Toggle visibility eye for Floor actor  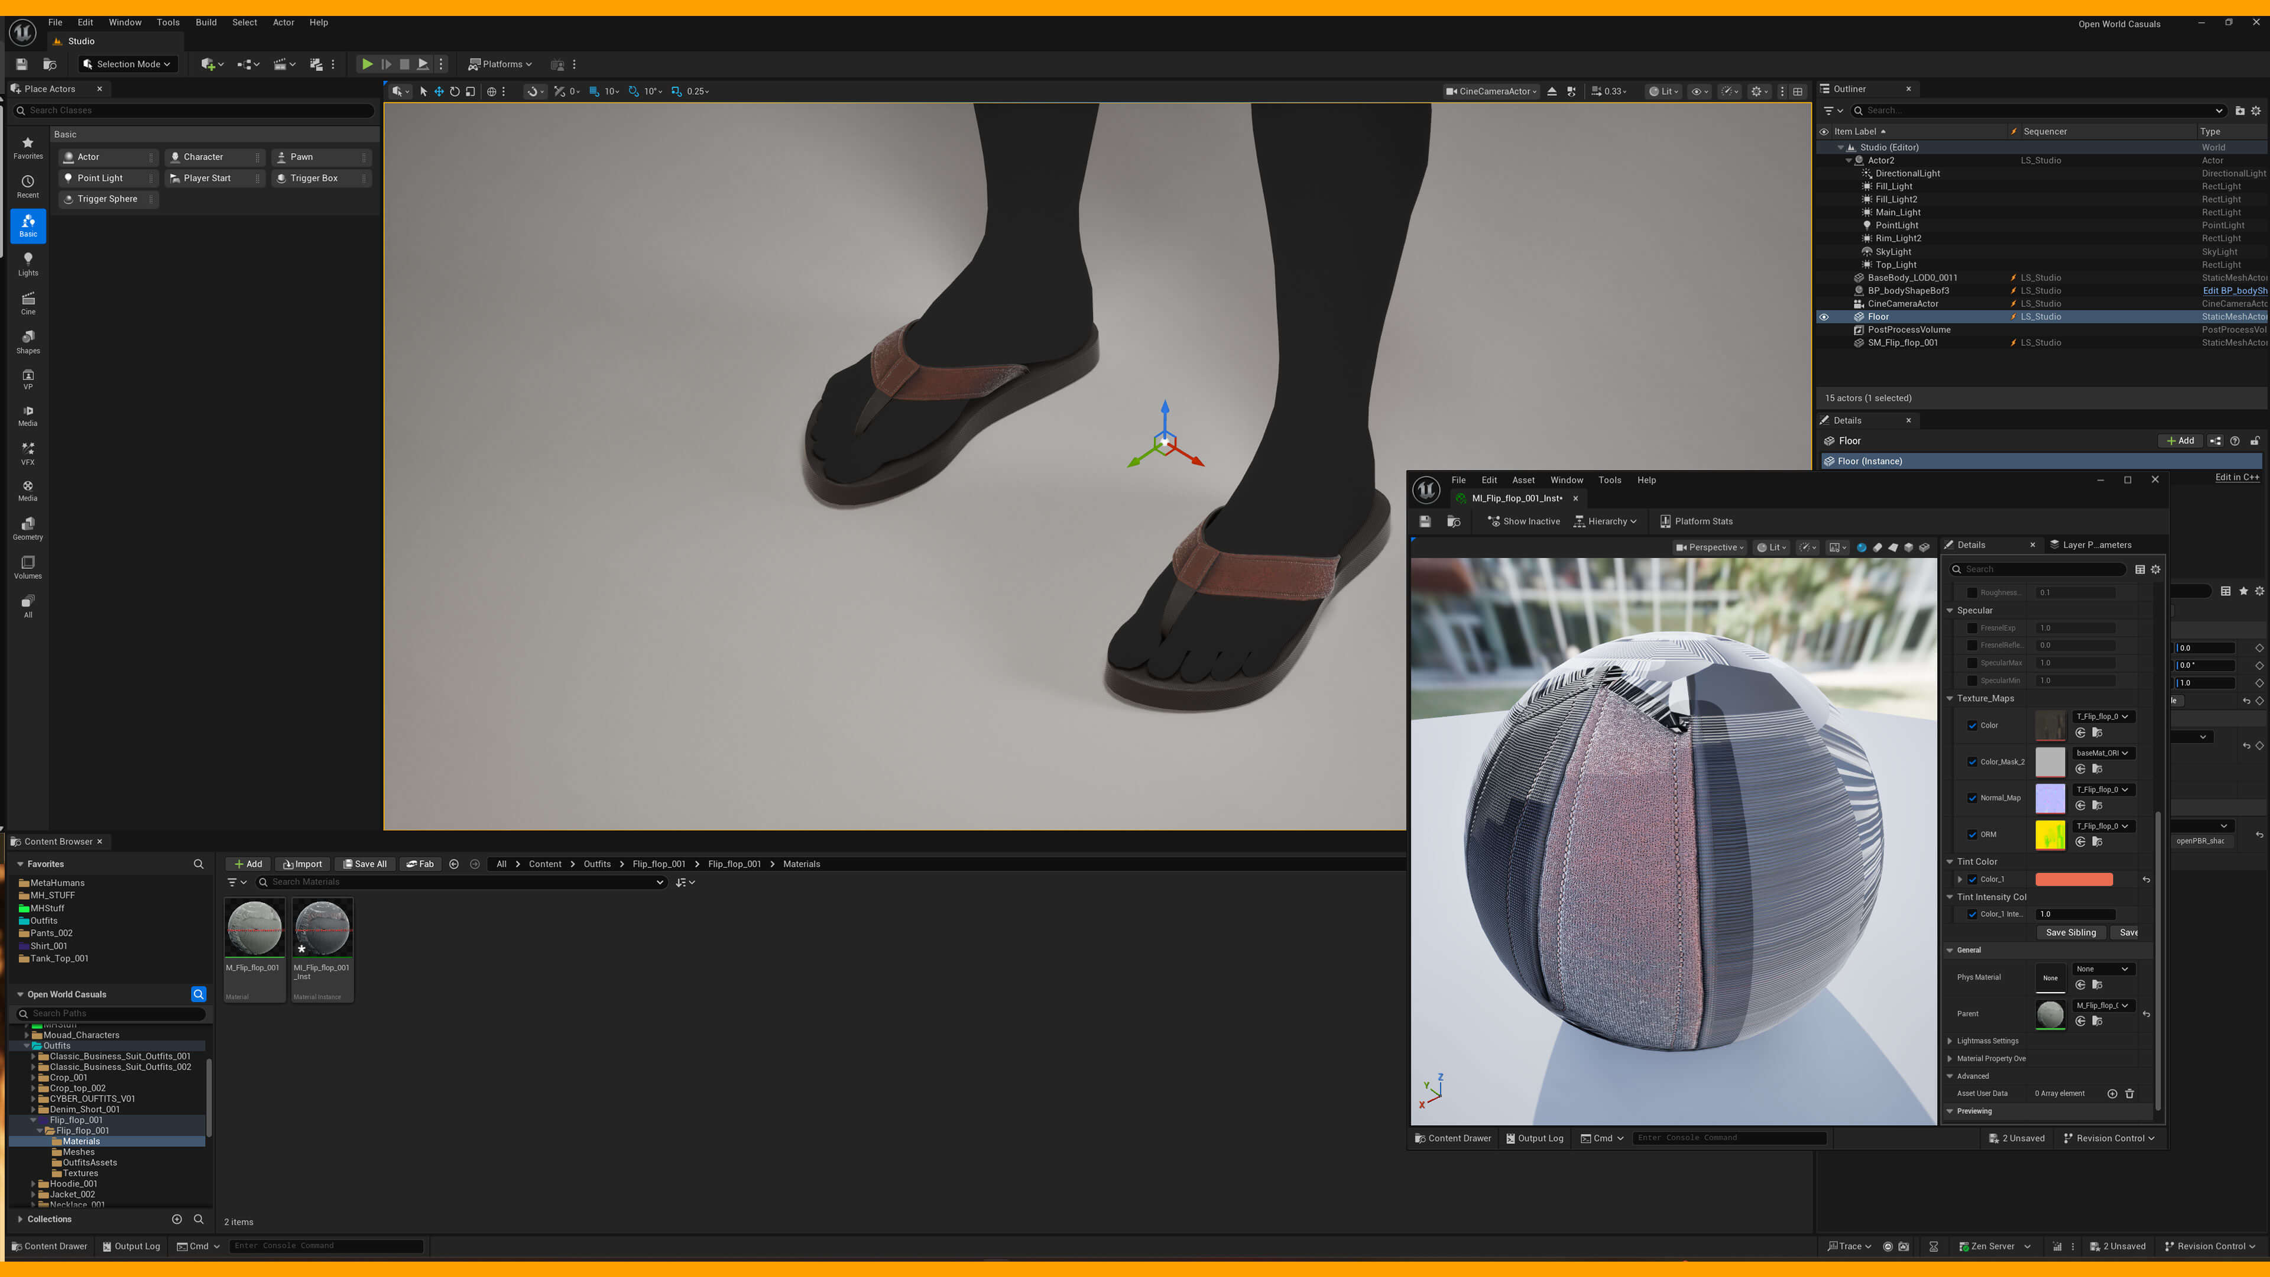[x=1824, y=316]
